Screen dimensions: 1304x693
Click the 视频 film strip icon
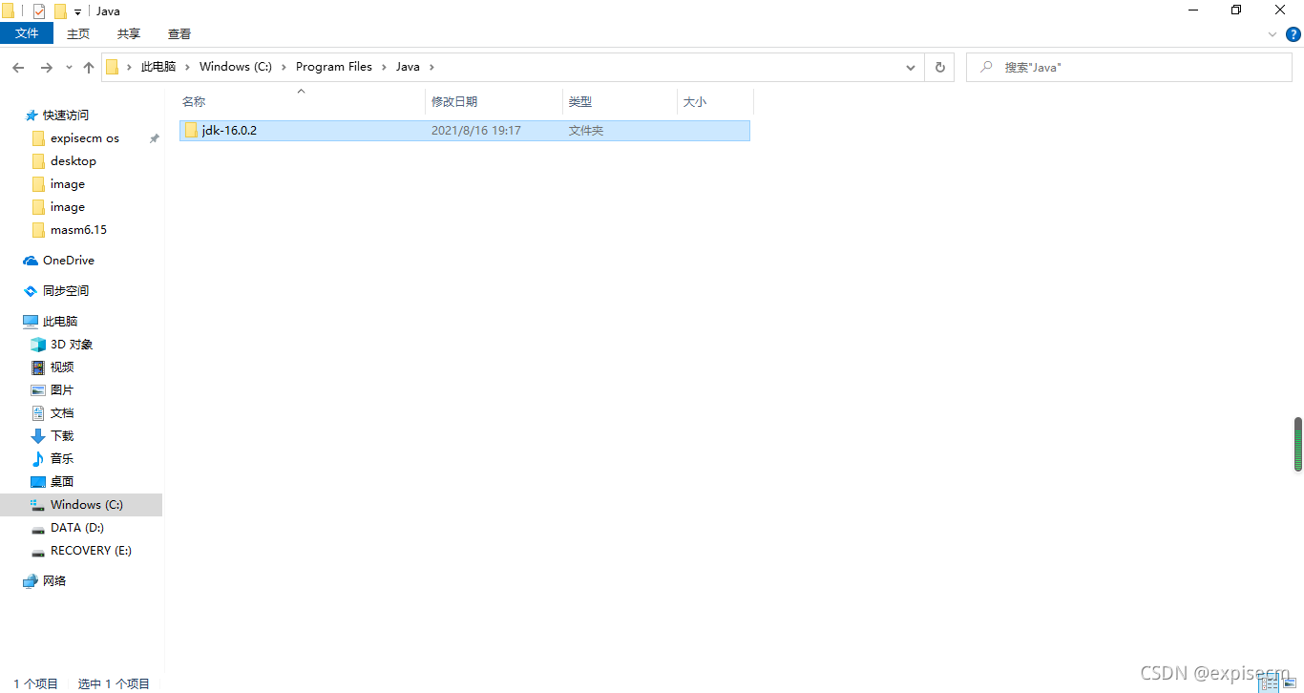(38, 367)
